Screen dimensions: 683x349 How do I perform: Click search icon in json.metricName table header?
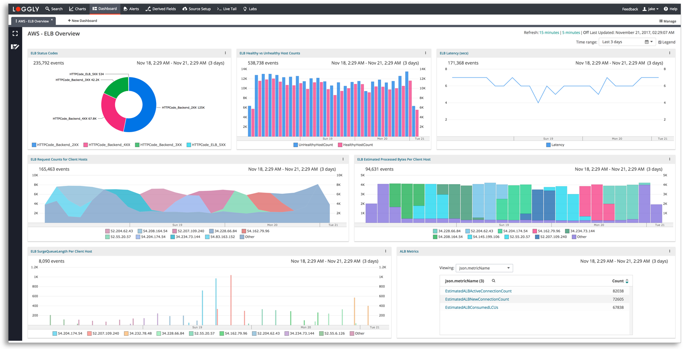coord(493,281)
